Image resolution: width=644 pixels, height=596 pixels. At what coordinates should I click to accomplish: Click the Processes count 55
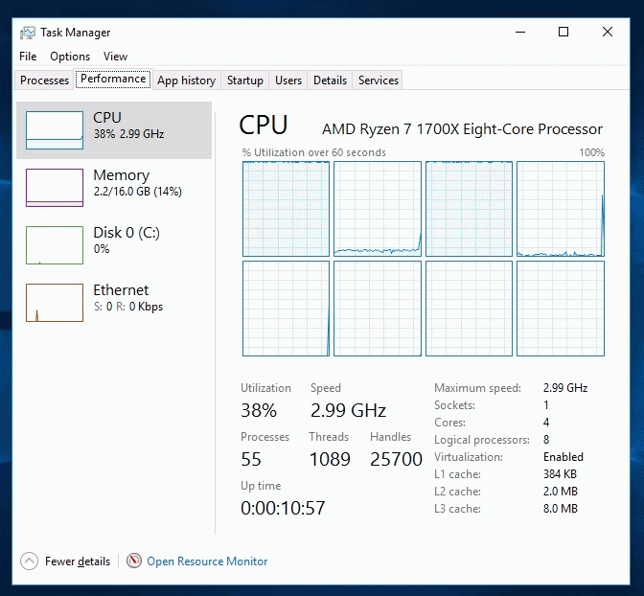pyautogui.click(x=251, y=459)
